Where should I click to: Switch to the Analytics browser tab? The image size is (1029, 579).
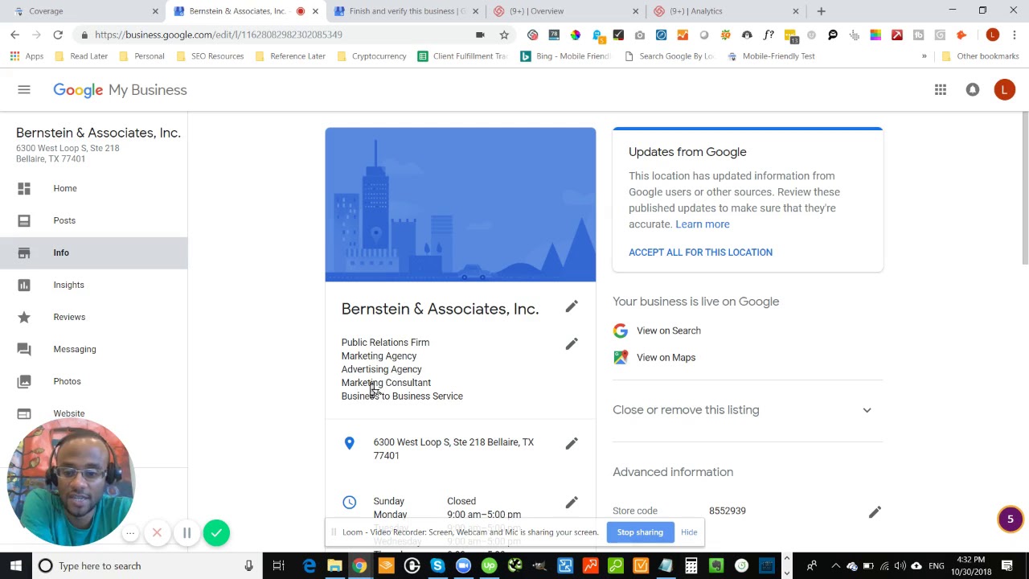point(726,11)
